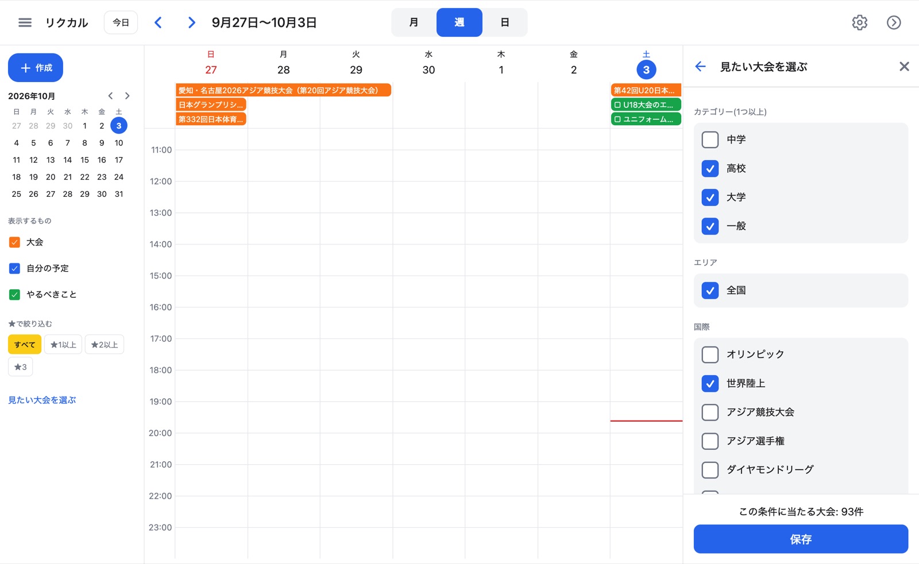Open 日本グランプリシ... event on Sunday
The width and height of the screenshot is (919, 564).
[x=211, y=104]
